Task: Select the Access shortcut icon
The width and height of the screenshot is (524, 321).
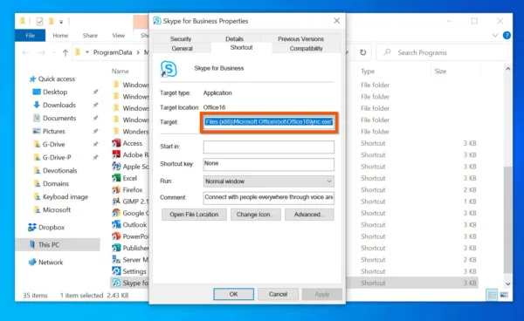Action: click(116, 143)
